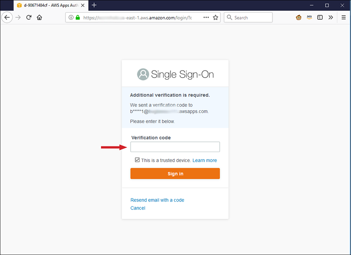This screenshot has height=255, width=351.
Task: Reload the current page
Action: [x=29, y=17]
